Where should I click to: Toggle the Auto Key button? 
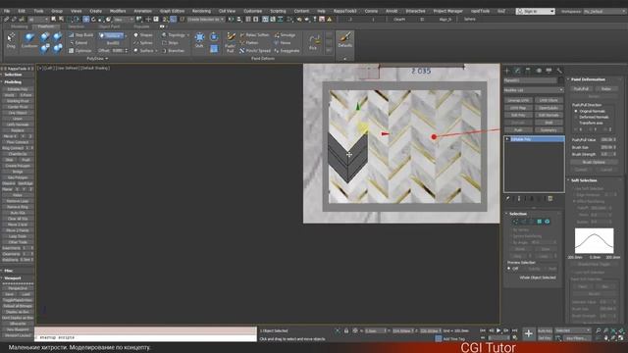tap(545, 330)
